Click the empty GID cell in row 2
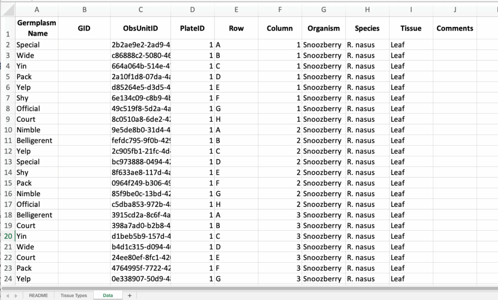This screenshot has height=300, width=498. (x=84, y=45)
